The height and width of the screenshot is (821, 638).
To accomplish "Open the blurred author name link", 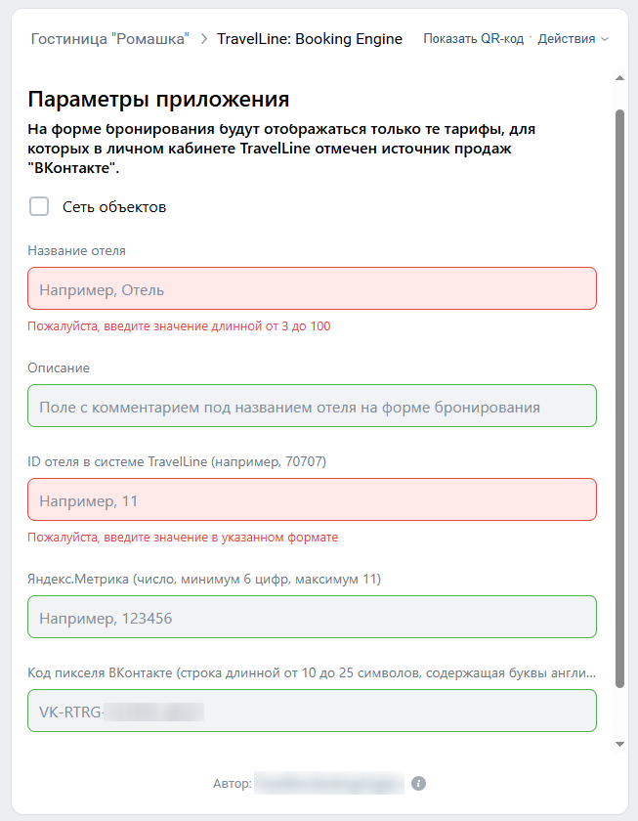I will pos(327,784).
